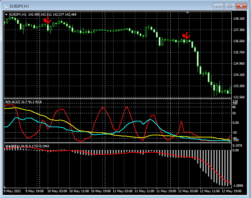This screenshot has height=198, width=251.
Task: Click the first red sell arrow signal
Action: coord(47,21)
